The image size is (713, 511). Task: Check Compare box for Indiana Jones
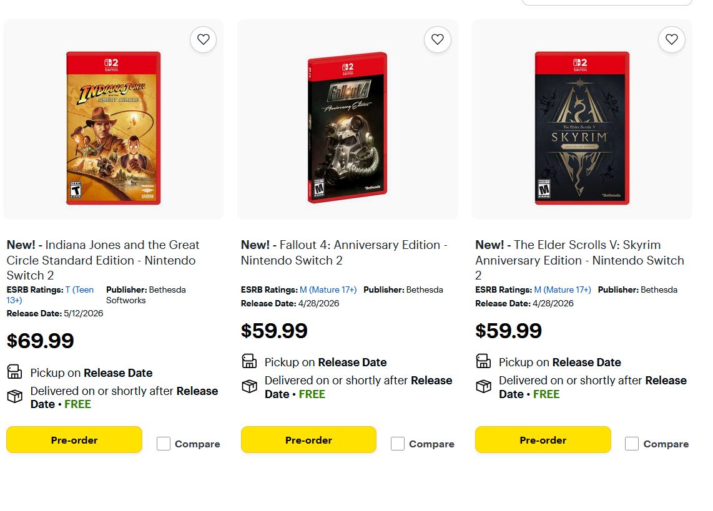tap(164, 444)
